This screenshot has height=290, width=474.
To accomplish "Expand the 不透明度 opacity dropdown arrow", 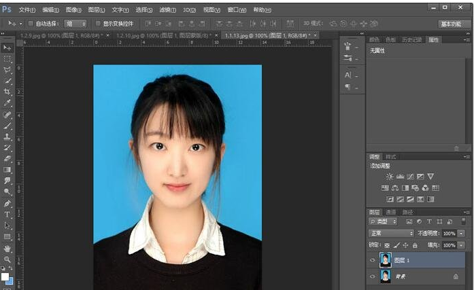I will point(462,233).
